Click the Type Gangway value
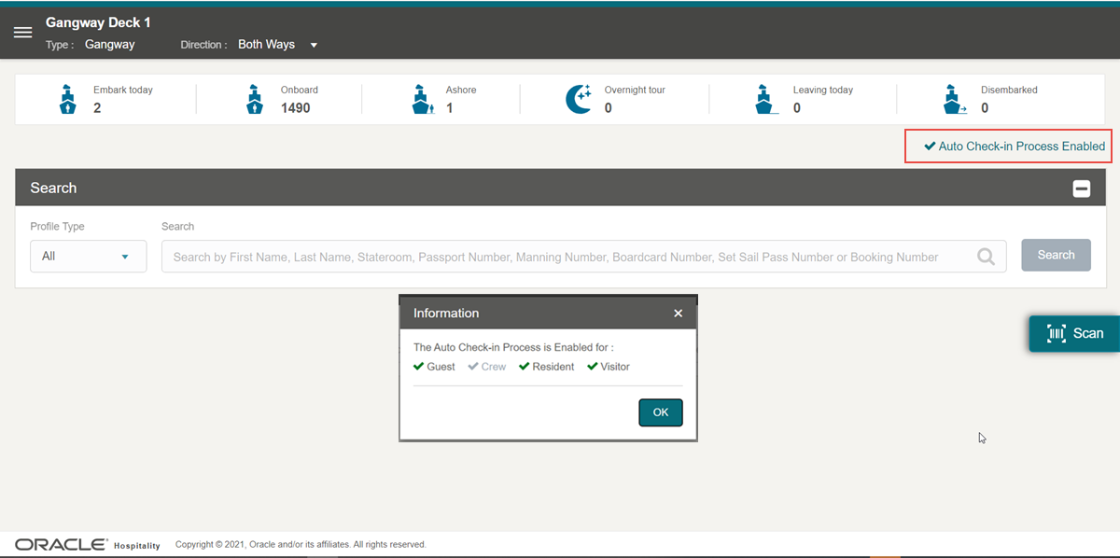1120x558 pixels. pos(110,45)
